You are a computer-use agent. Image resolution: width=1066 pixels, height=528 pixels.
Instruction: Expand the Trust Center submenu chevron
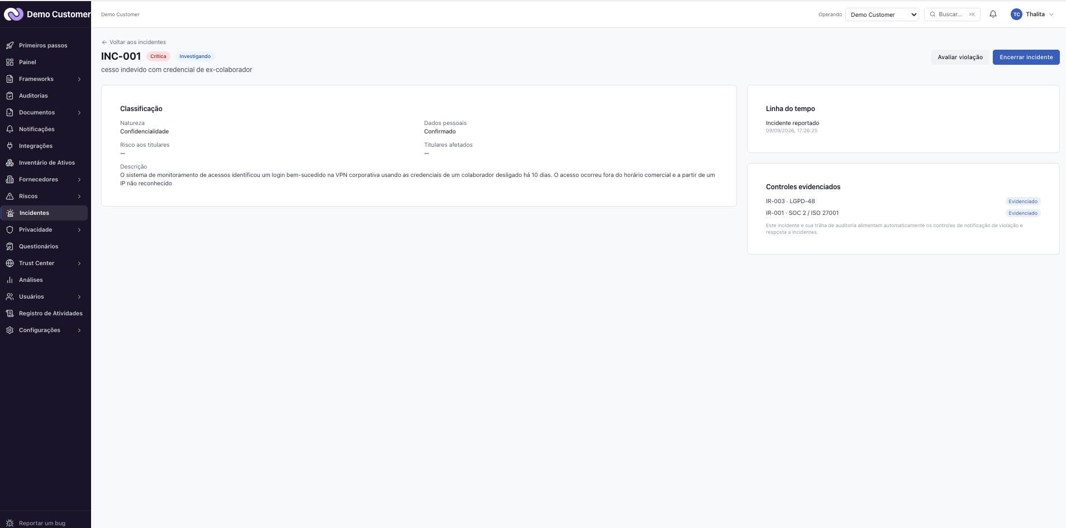point(79,263)
